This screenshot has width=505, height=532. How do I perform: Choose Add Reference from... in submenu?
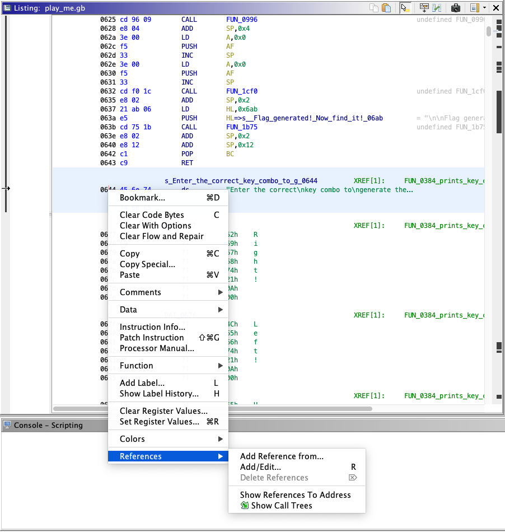click(297, 456)
